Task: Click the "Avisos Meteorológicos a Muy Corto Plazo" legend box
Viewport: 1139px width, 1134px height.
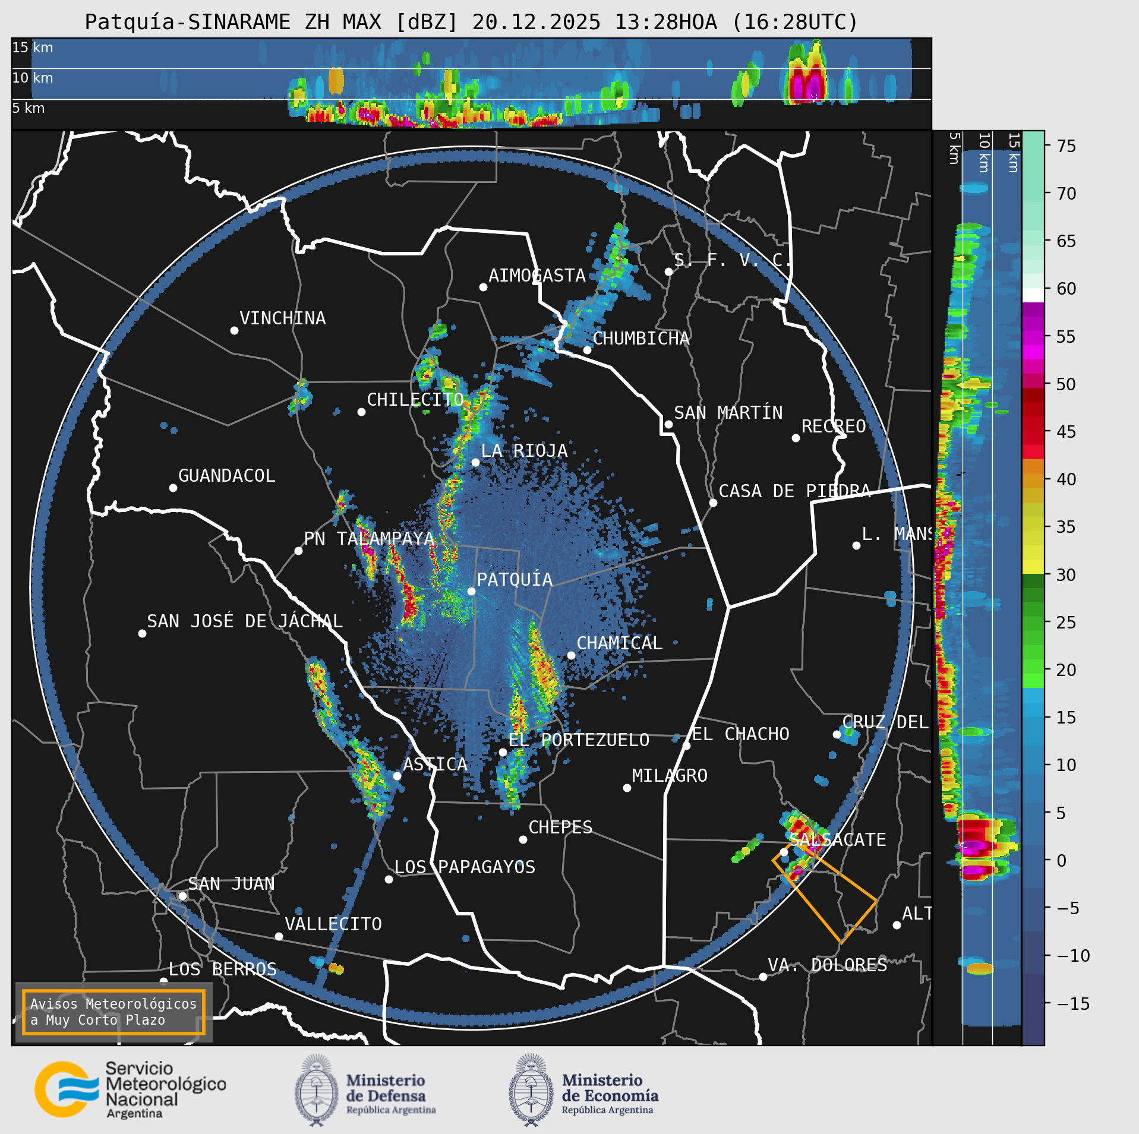Action: (x=113, y=1012)
